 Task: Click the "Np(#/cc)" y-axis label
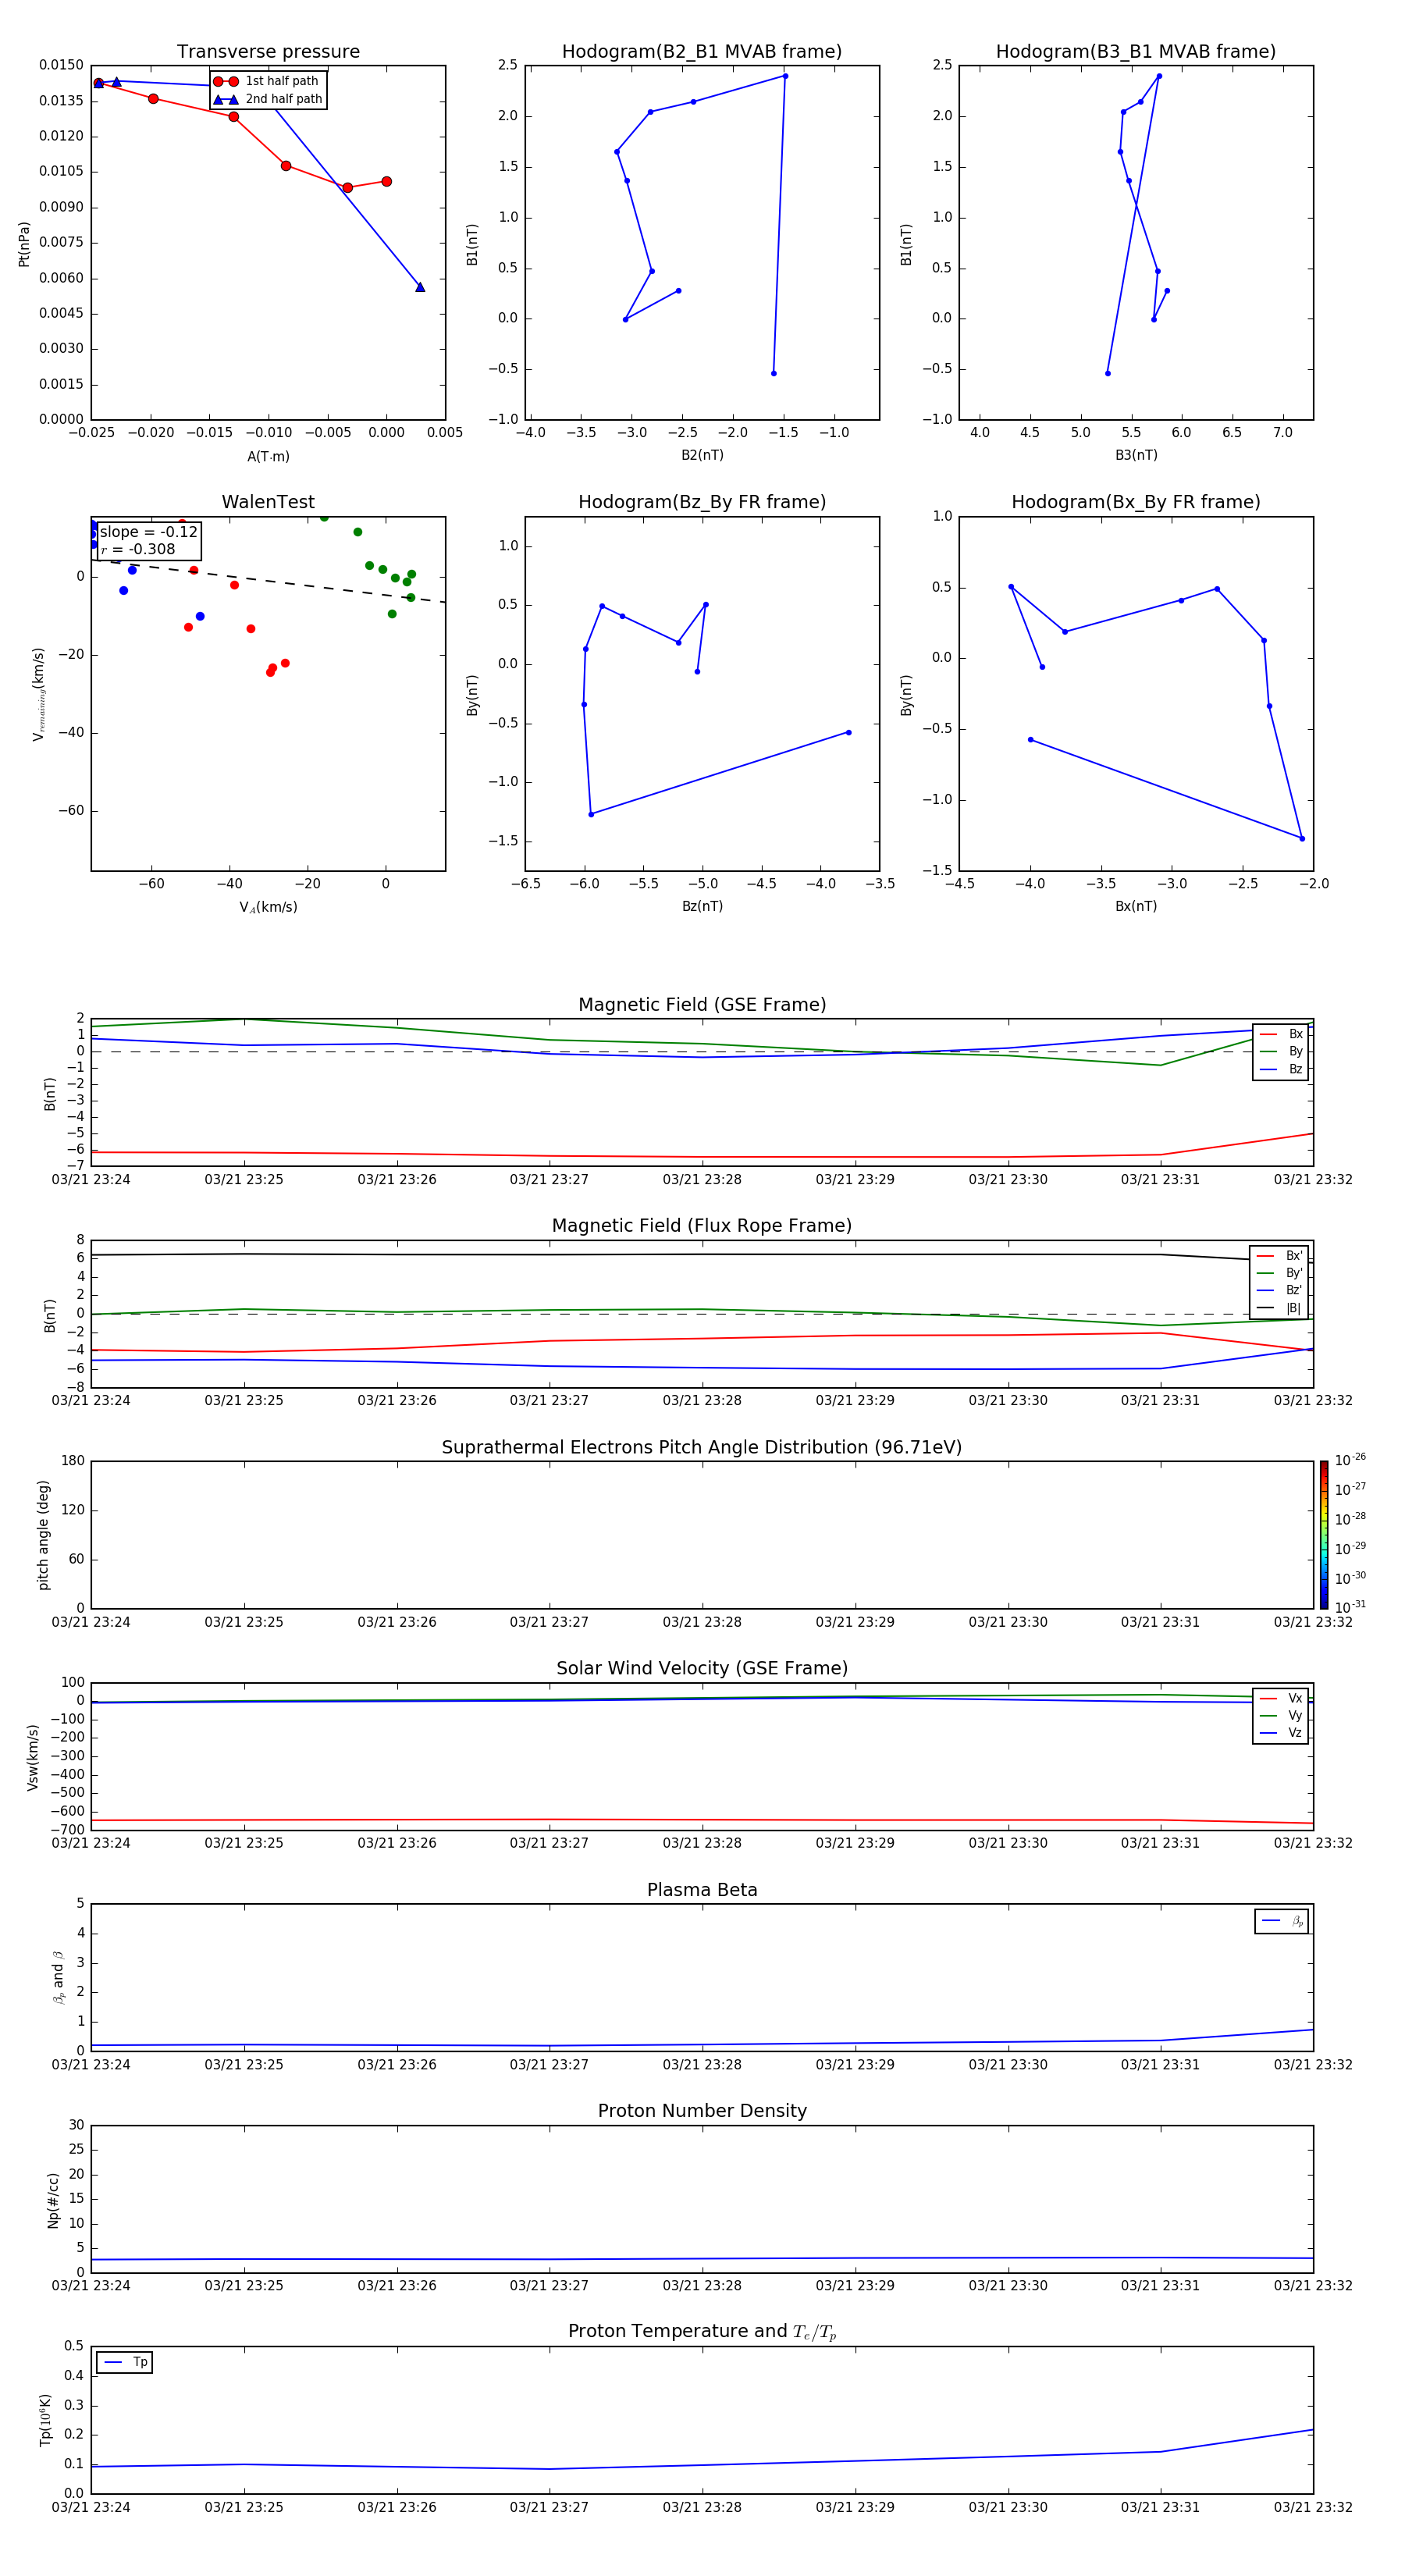tap(53, 2200)
